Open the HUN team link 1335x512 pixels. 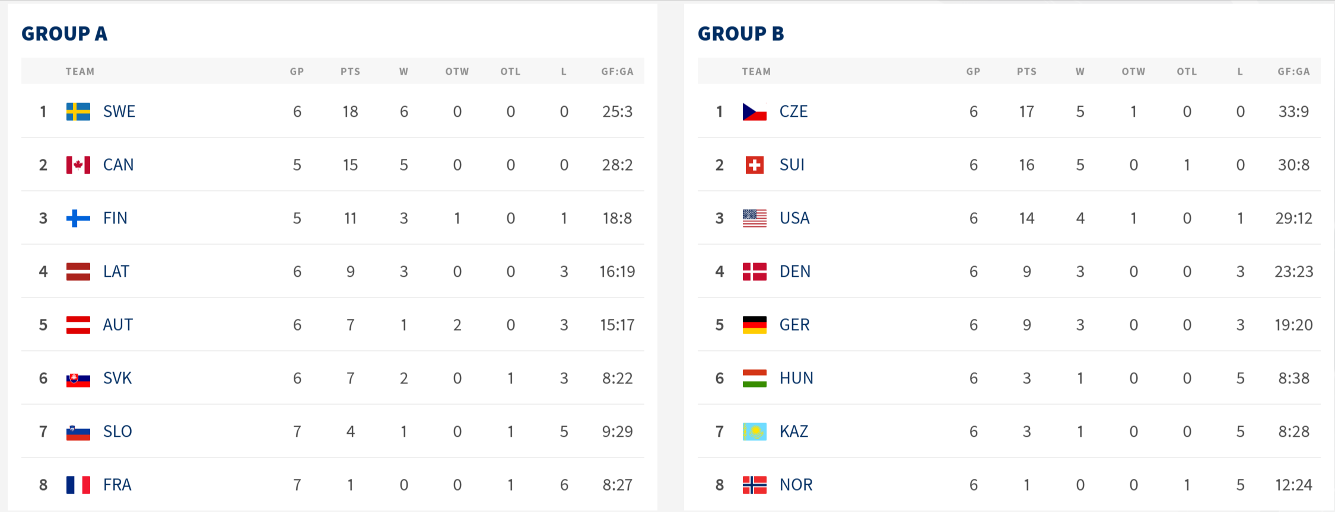(796, 378)
